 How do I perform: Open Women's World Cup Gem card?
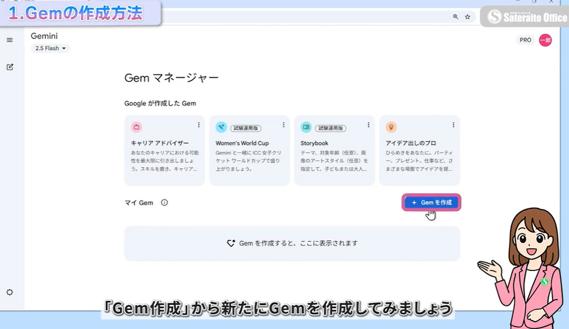tap(249, 151)
